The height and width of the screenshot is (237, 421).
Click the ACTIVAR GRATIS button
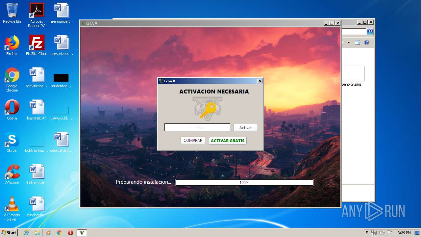[x=228, y=141]
